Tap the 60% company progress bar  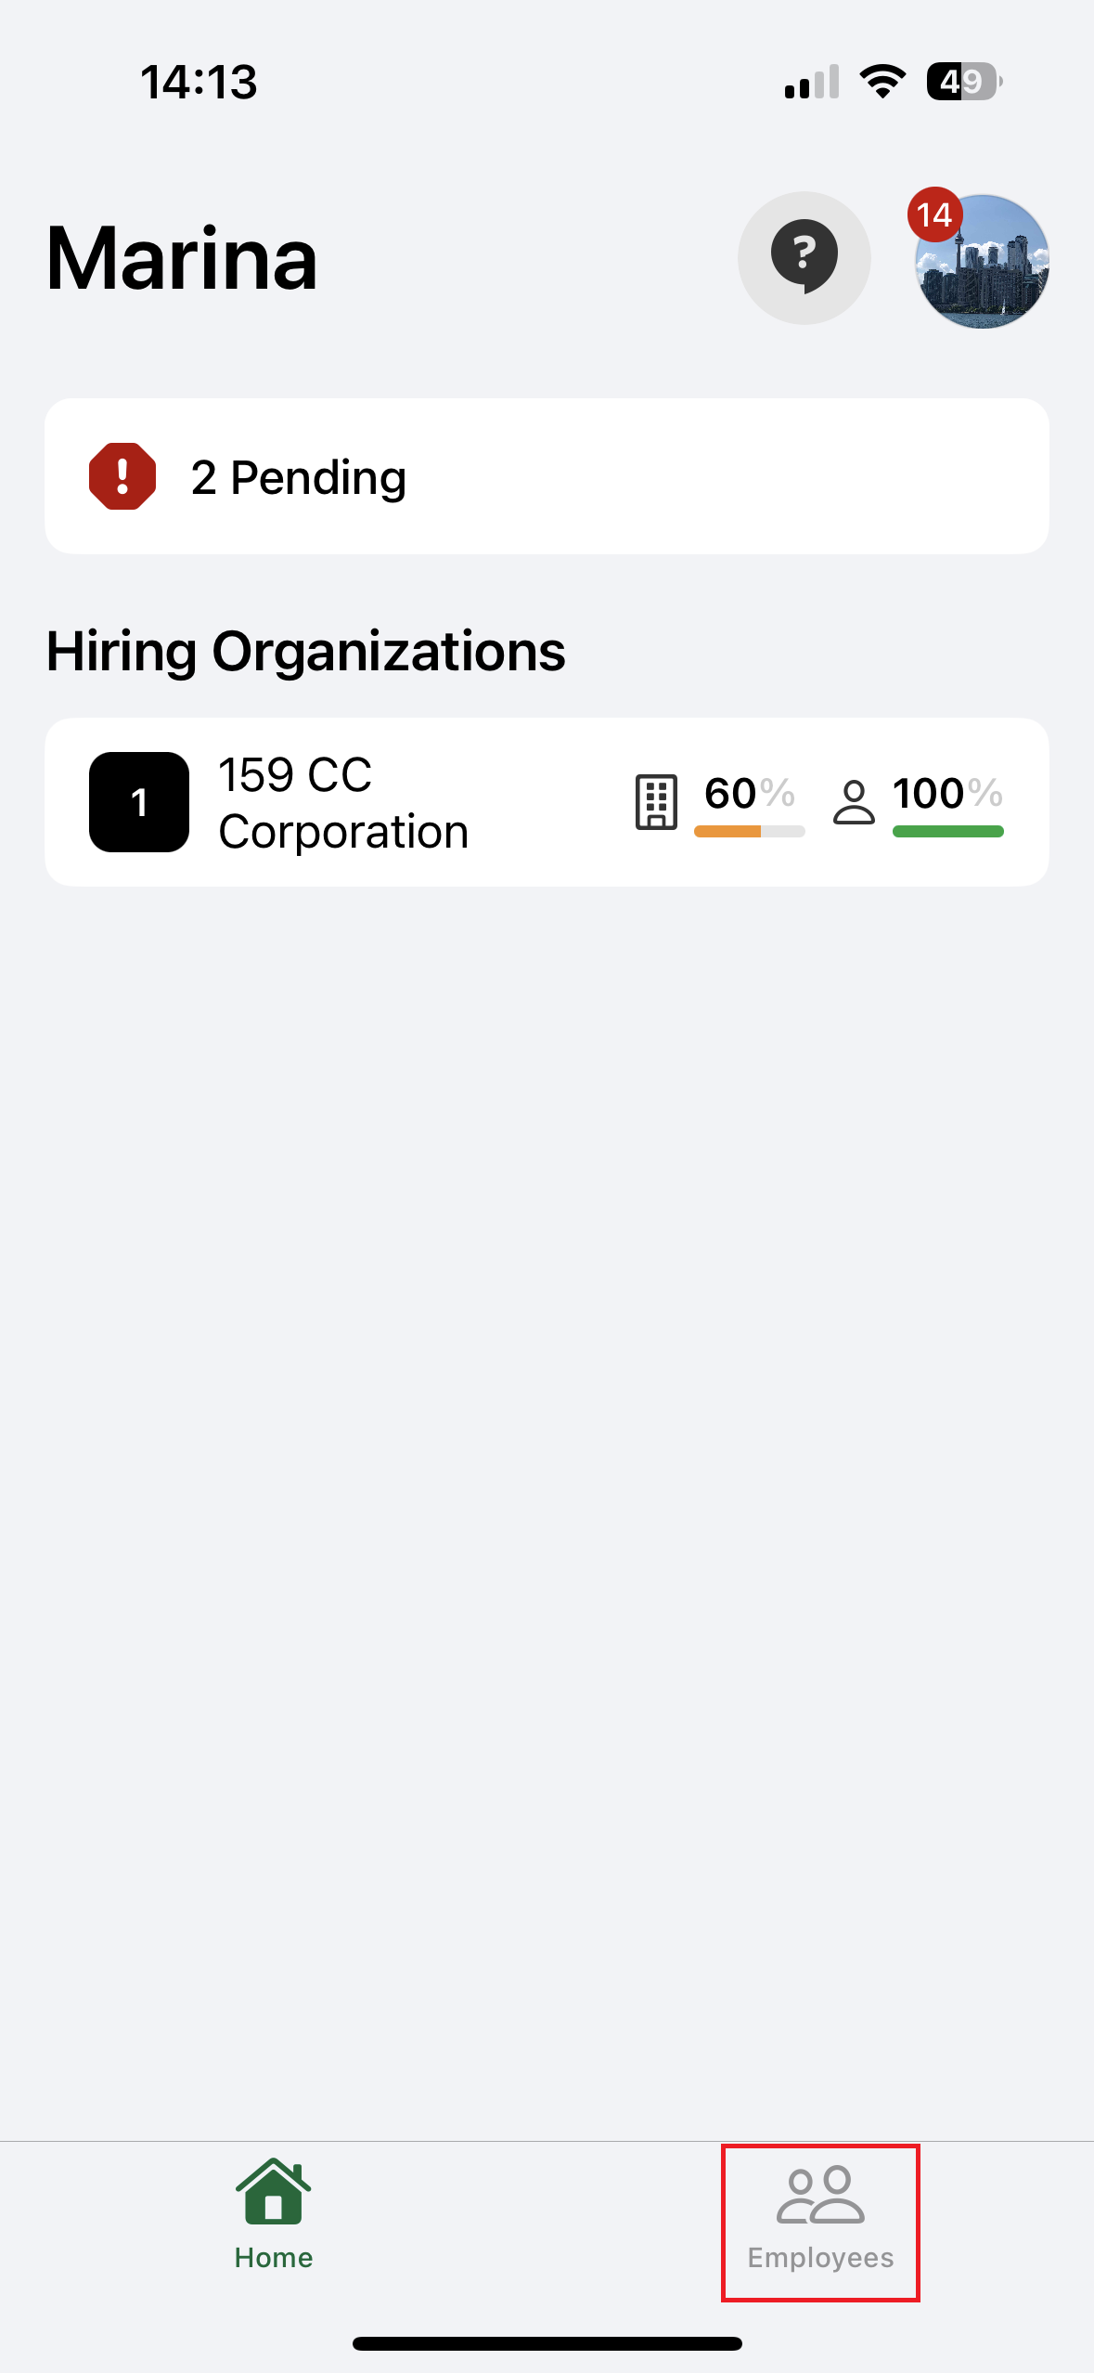click(749, 831)
